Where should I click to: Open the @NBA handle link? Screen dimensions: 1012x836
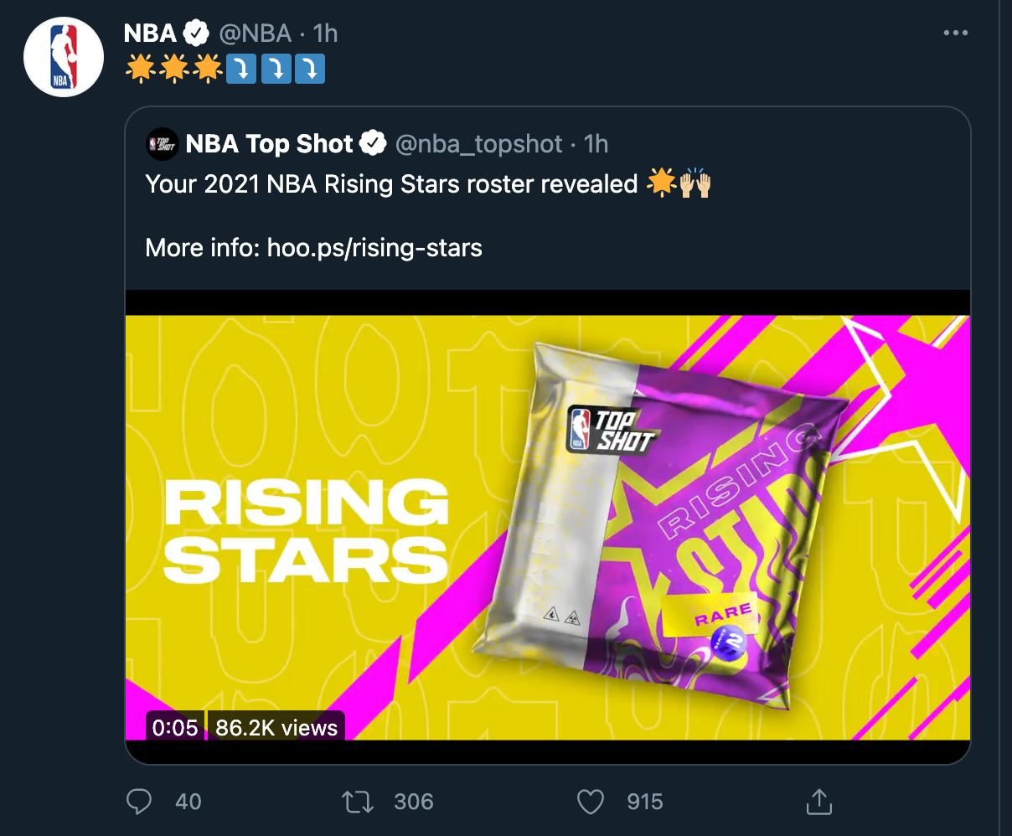(255, 34)
